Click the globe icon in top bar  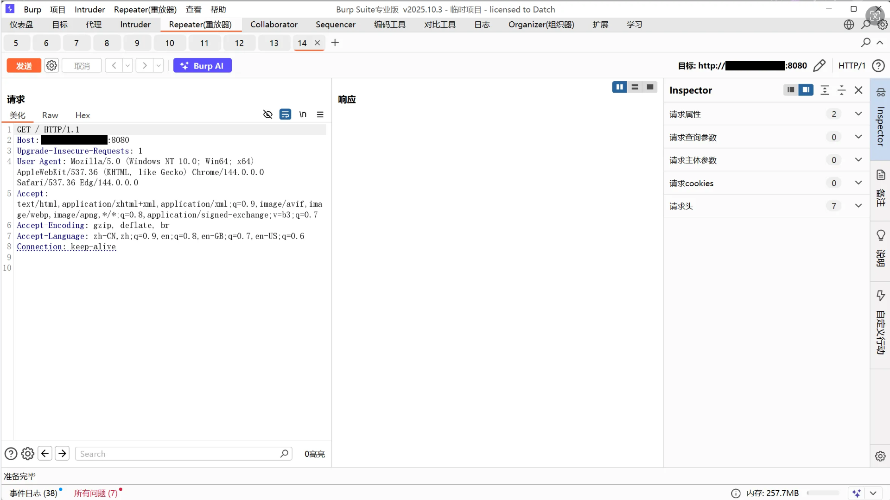pyautogui.click(x=849, y=25)
